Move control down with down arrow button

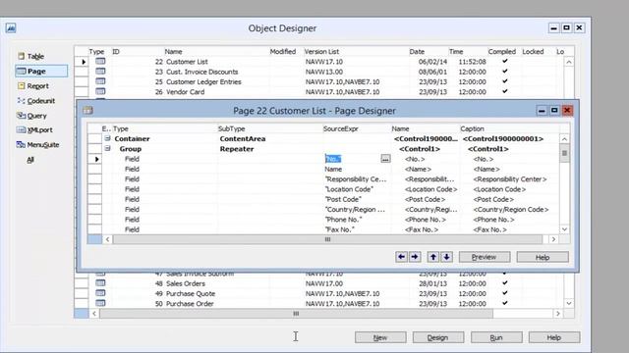click(x=447, y=257)
